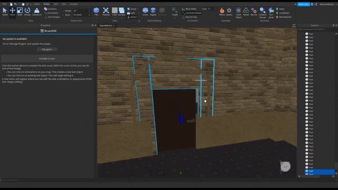The image size is (338, 190).
Task: Open the Service insert dialog
Action: 254,12
